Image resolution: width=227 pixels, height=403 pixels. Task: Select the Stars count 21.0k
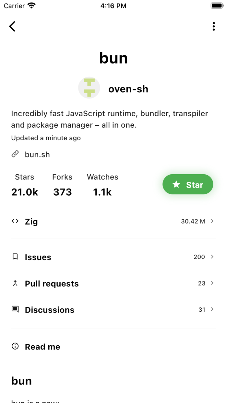click(24, 191)
